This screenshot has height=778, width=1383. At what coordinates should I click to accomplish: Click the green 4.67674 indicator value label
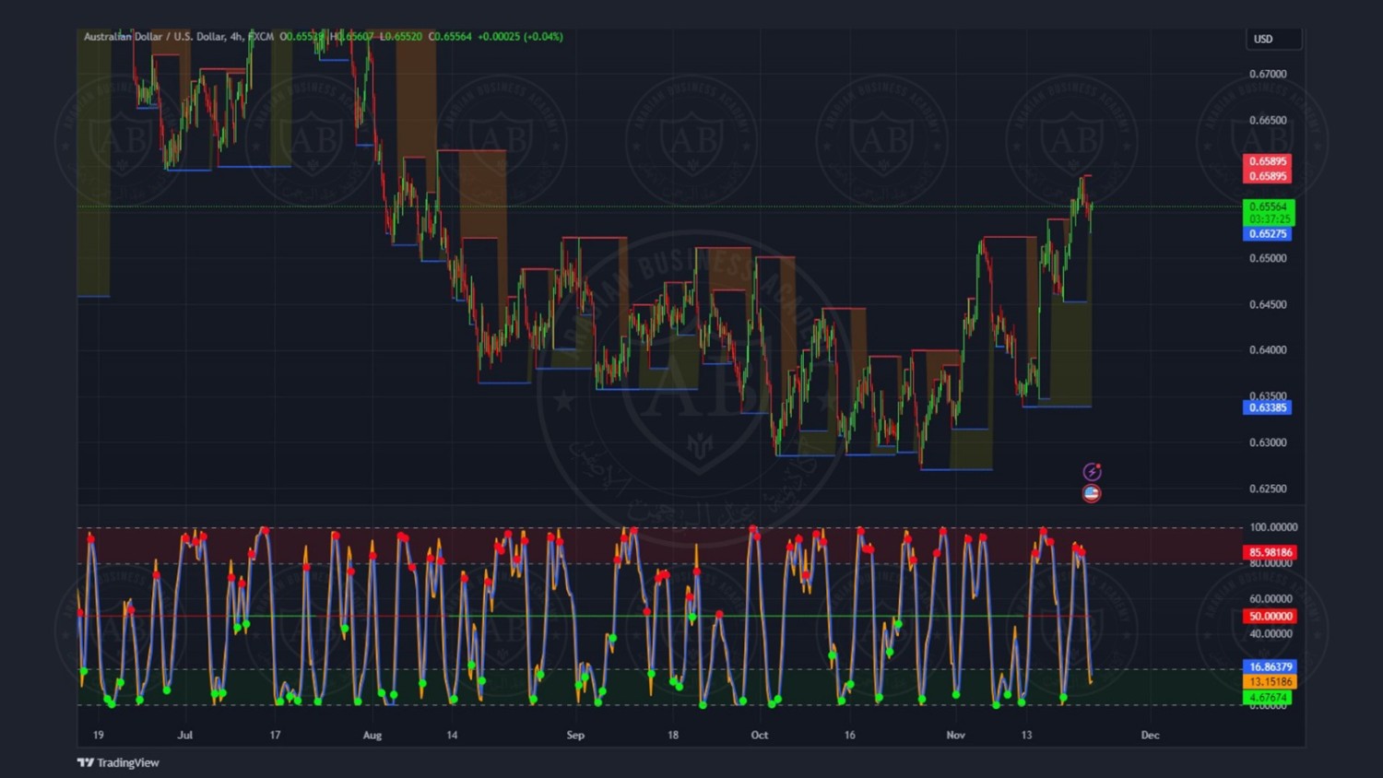(1269, 698)
